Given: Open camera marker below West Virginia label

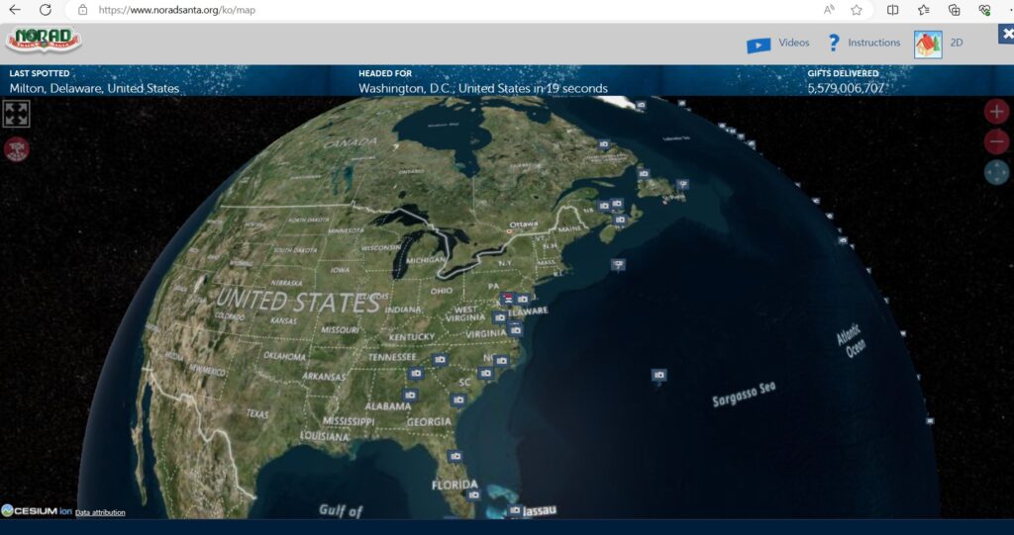Looking at the screenshot, I should pyautogui.click(x=499, y=317).
